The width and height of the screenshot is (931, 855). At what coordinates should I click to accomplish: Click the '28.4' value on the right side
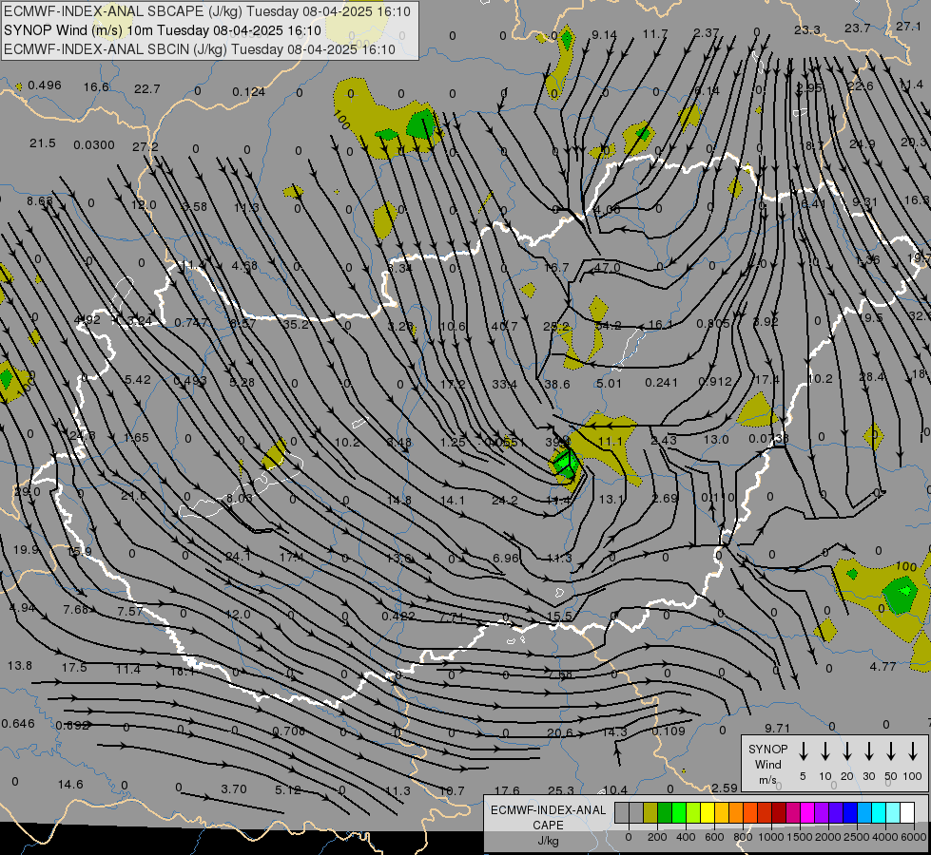click(x=872, y=377)
